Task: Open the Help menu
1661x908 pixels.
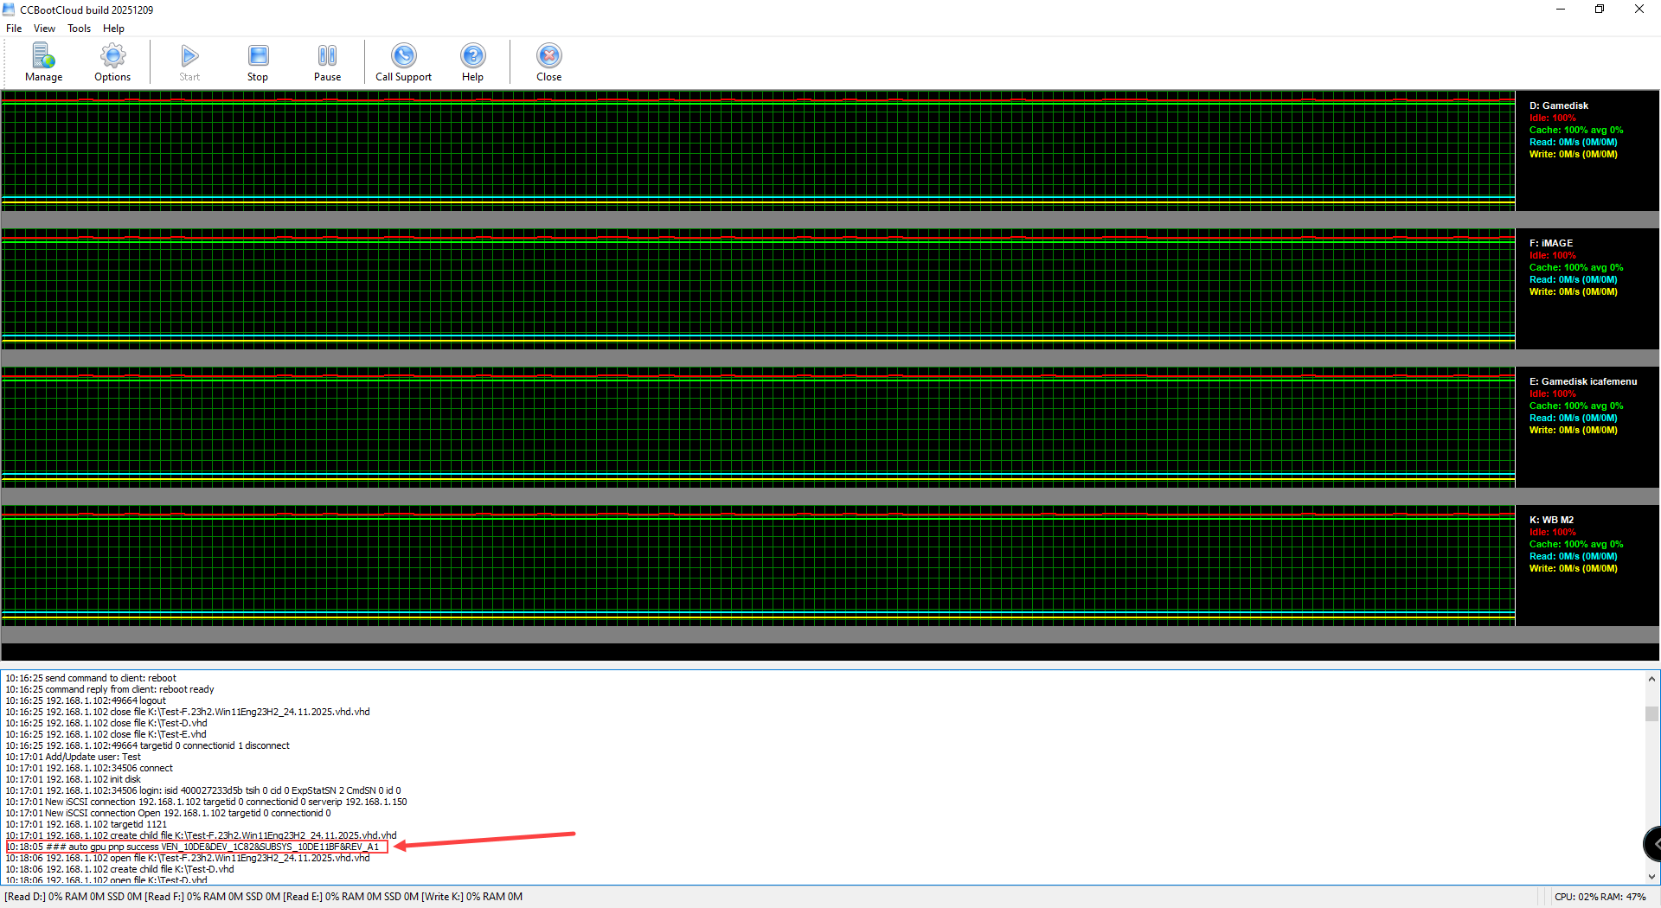Action: pyautogui.click(x=113, y=28)
